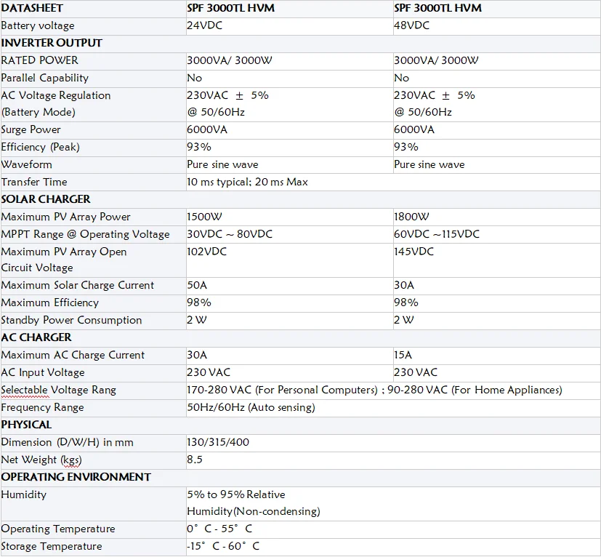Select the 130/315/400 dimension value
The image size is (601, 557).
pyautogui.click(x=218, y=442)
